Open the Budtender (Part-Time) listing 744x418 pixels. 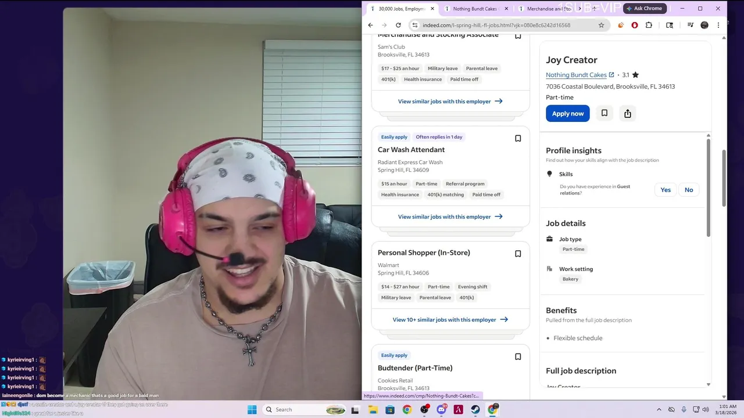[415, 367]
